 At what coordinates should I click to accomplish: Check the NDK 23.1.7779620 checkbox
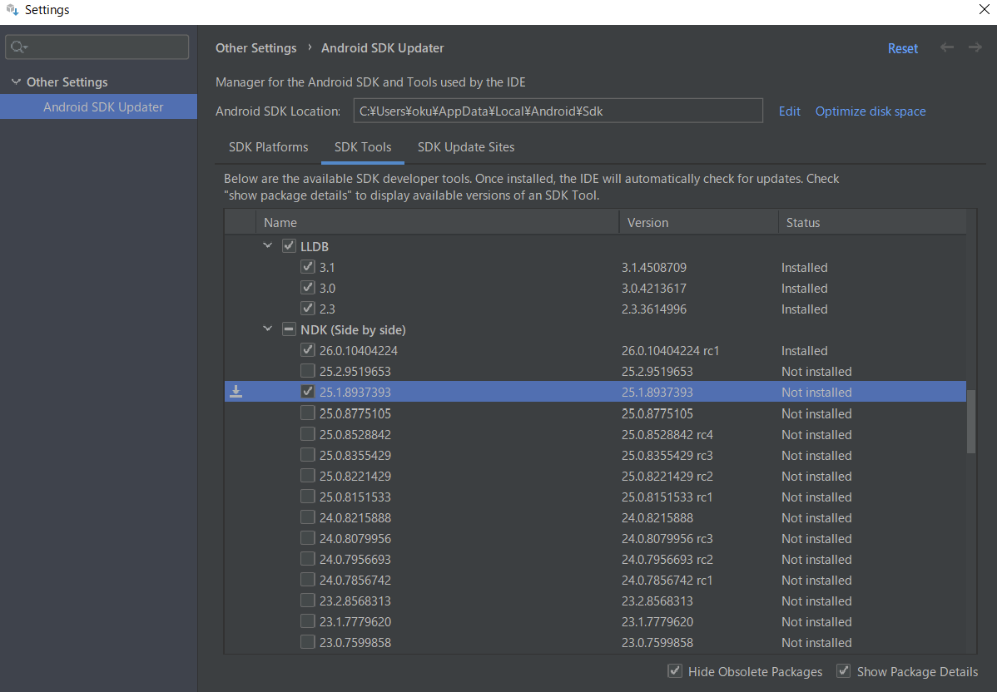308,620
